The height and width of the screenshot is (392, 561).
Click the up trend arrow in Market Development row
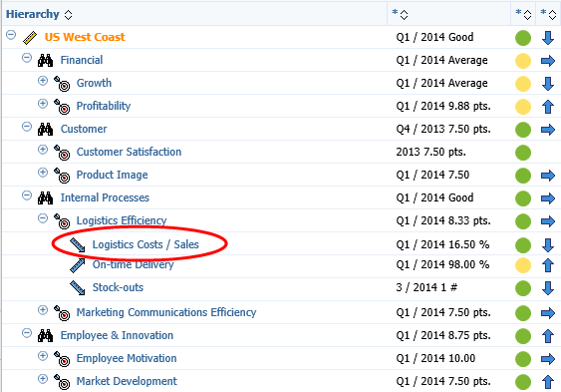tap(548, 382)
